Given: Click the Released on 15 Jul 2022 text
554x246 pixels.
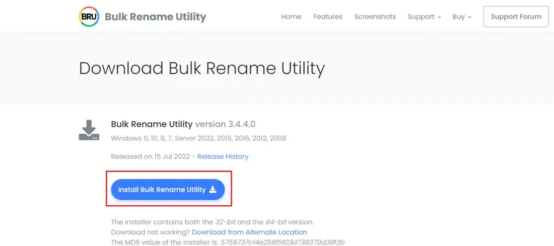Looking at the screenshot, I should click(x=150, y=156).
